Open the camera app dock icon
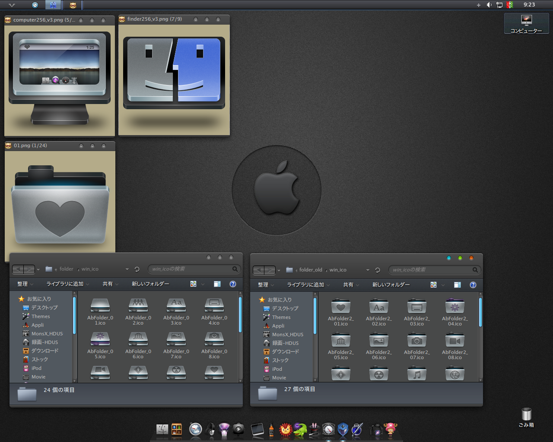 pyautogui.click(x=376, y=429)
